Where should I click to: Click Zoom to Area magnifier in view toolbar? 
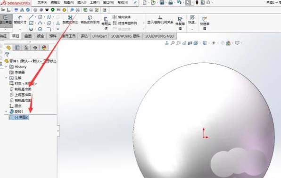coord(178,43)
